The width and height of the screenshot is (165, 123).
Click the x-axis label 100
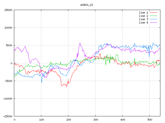pyautogui.click(x=41, y=120)
